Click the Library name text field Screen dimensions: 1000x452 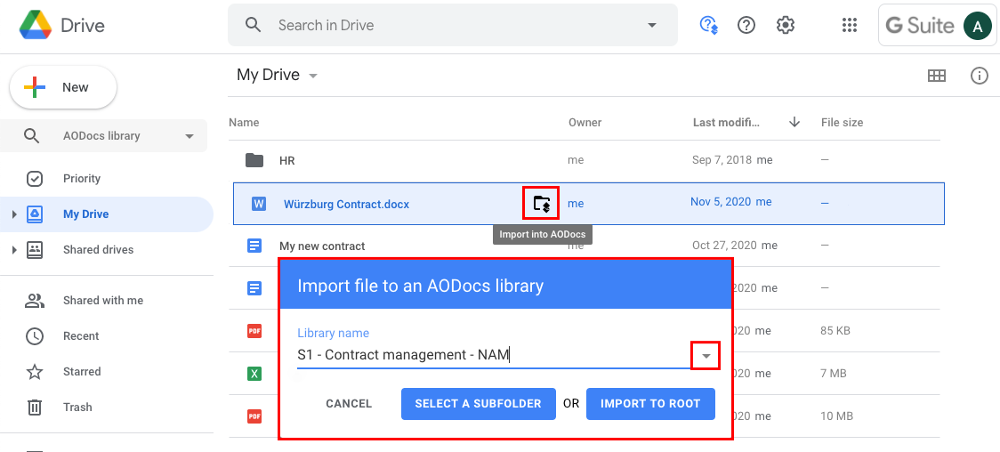tap(495, 355)
